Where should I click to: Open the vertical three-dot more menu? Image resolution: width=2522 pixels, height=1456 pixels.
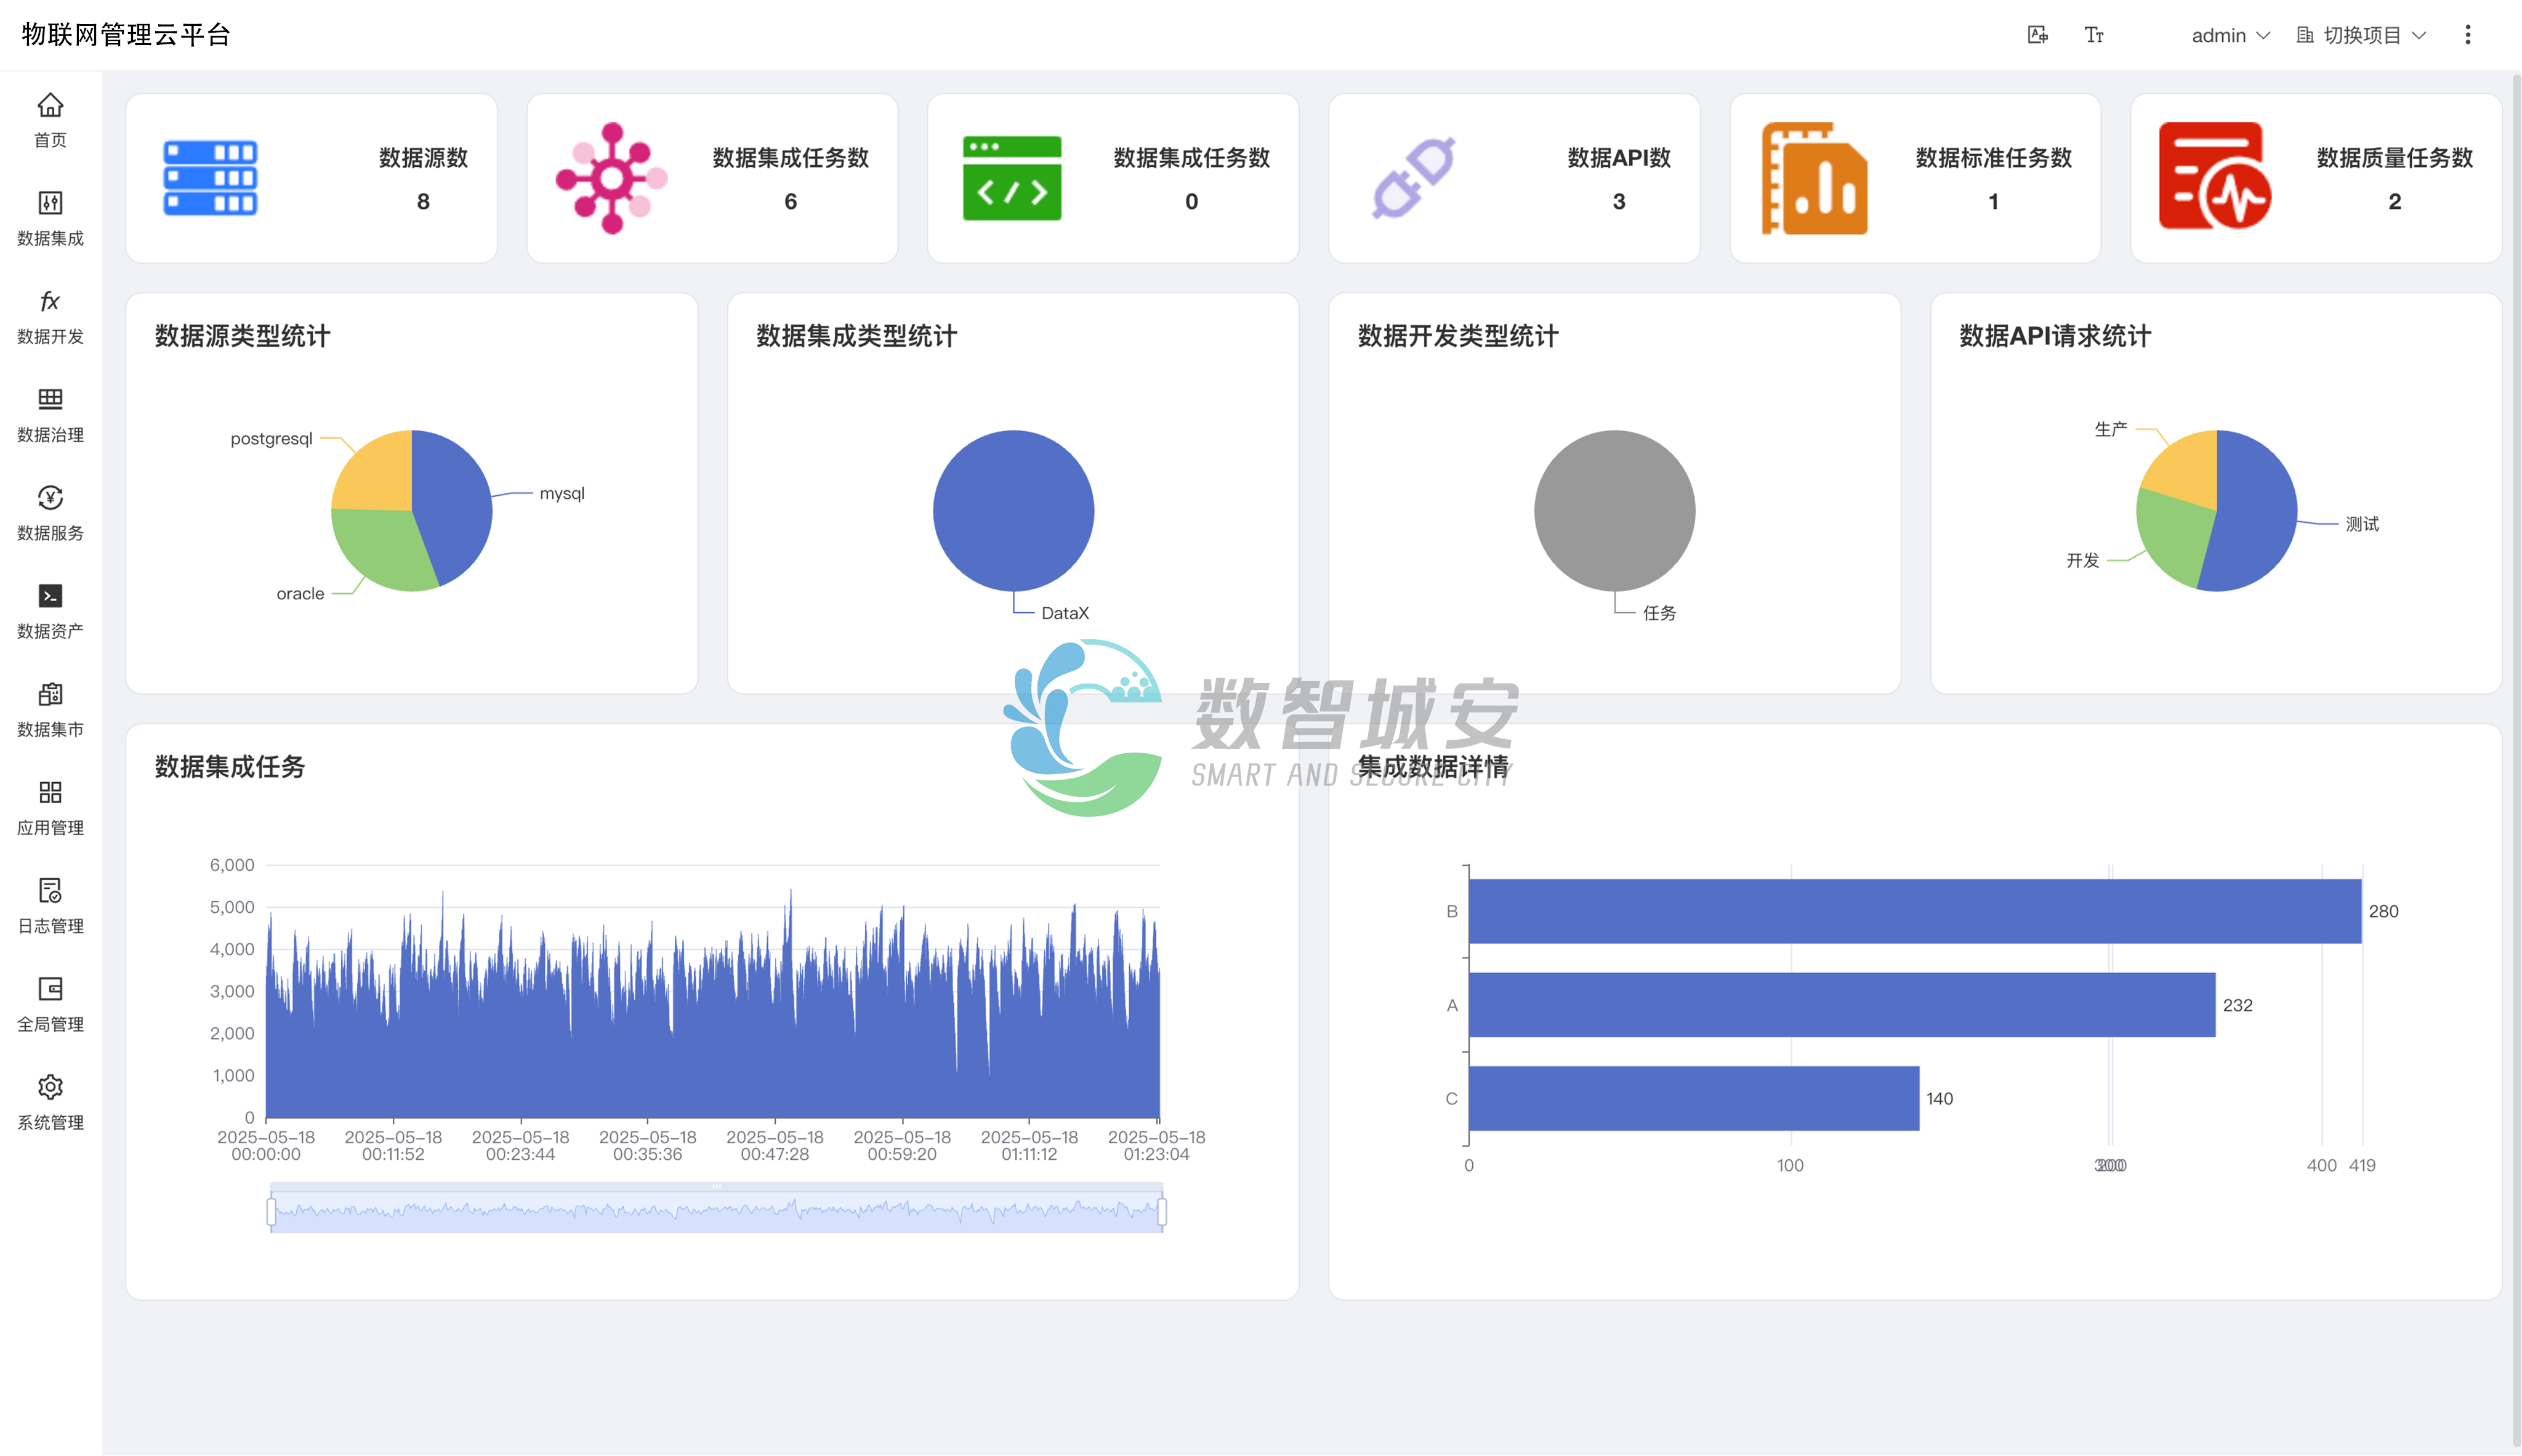(x=2468, y=35)
